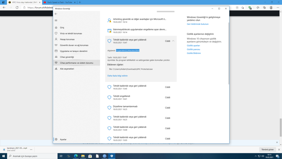The image size is (282, 159).
Task: Click the browser back button
Action: [x=4, y=8]
